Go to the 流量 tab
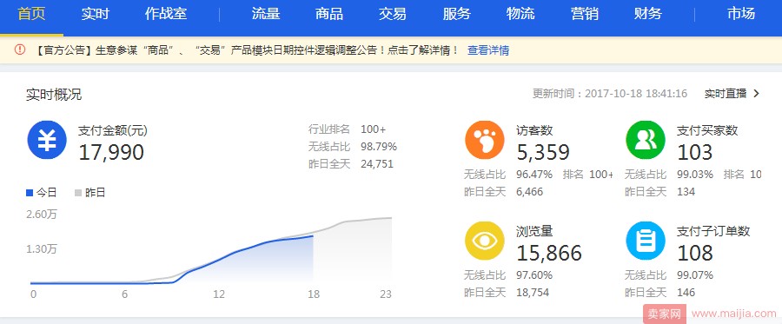Image resolution: width=782 pixels, height=324 pixels. coord(266,13)
